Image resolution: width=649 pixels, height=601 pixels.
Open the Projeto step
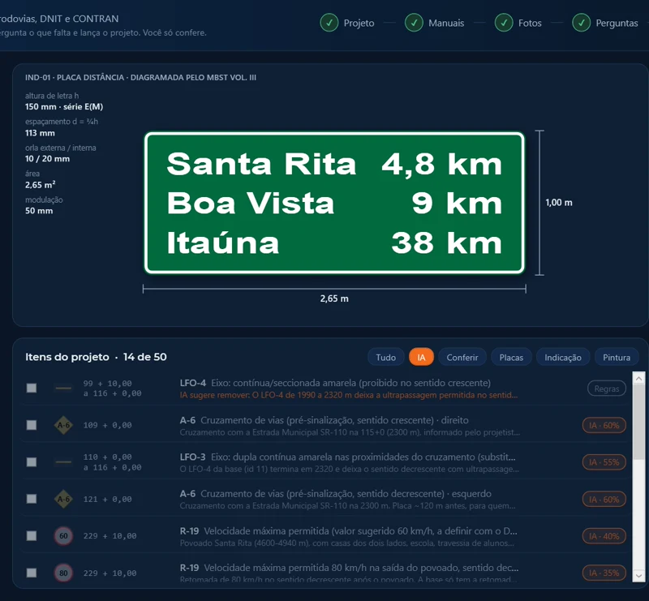tap(347, 23)
